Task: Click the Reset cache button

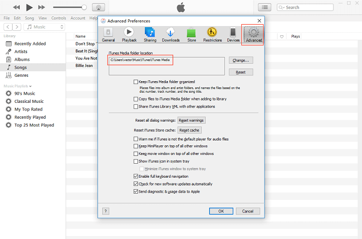Action: tap(189, 130)
